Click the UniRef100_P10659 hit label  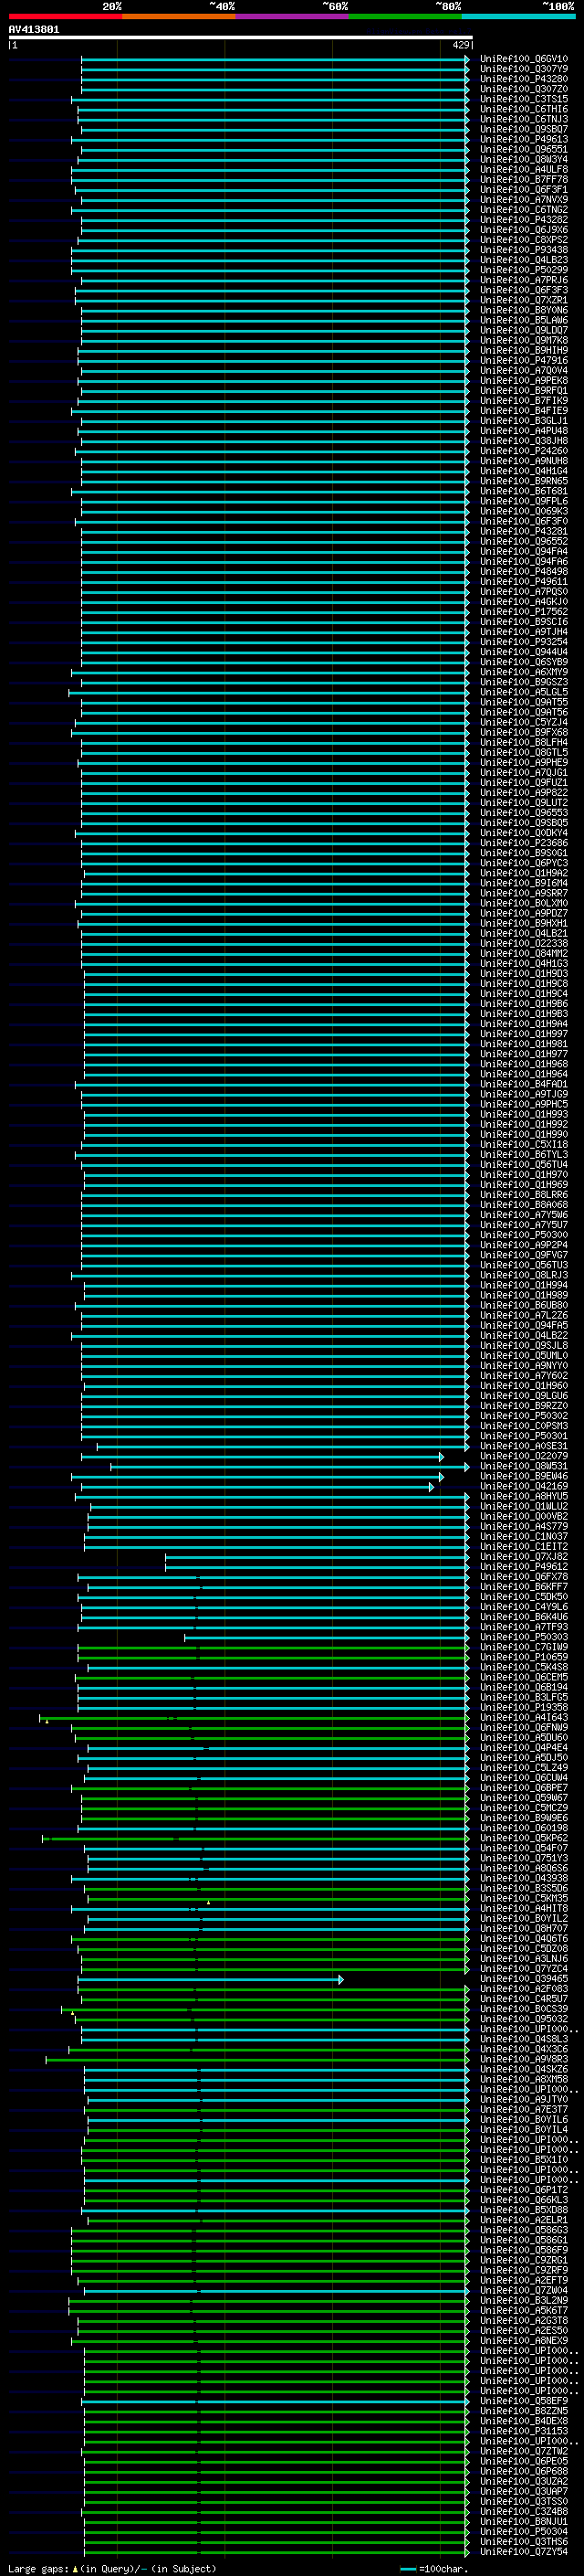pyautogui.click(x=524, y=1657)
